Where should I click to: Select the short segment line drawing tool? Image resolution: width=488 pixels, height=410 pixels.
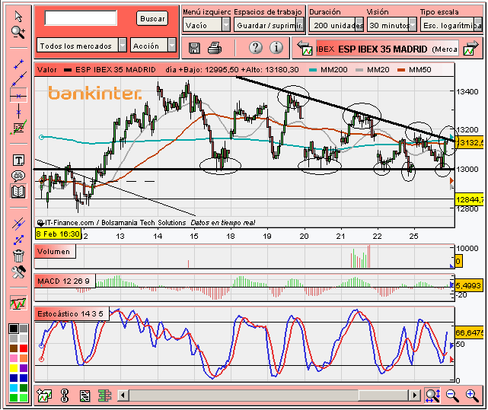(19, 64)
